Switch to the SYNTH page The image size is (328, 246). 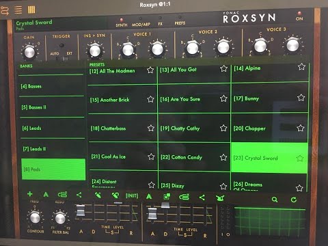(122, 23)
